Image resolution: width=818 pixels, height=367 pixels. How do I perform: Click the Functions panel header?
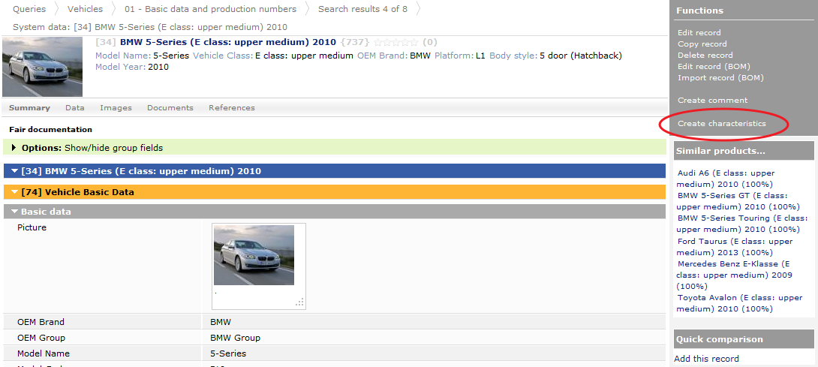pos(699,11)
